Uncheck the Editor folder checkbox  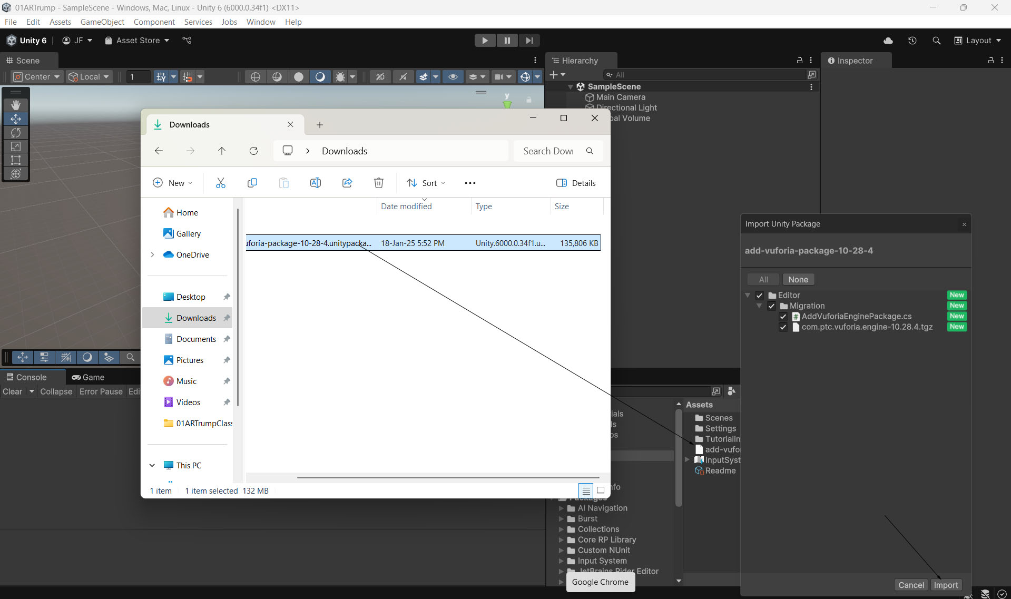(x=759, y=296)
